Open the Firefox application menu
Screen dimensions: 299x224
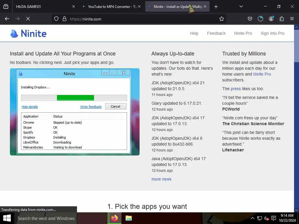click(x=292, y=19)
